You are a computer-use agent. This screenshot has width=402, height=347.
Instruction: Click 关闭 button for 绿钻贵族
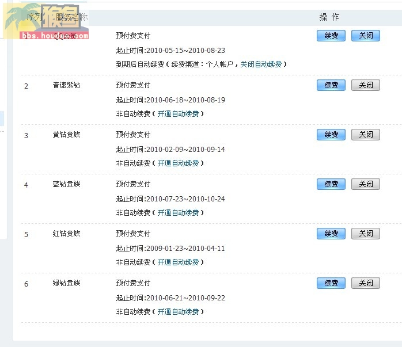click(x=366, y=283)
